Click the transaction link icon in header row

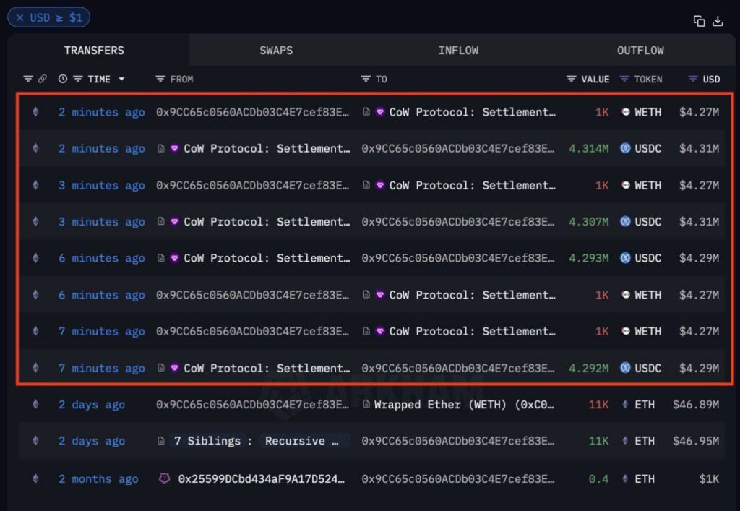41,79
